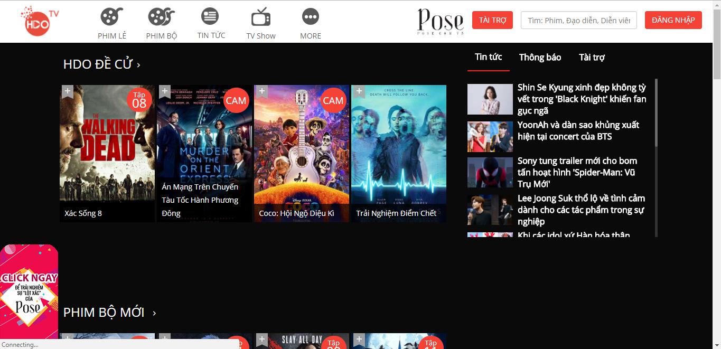
Task: Toggle the plus icon on Trải Nghiệm Điểm Chết
Action: coord(359,91)
